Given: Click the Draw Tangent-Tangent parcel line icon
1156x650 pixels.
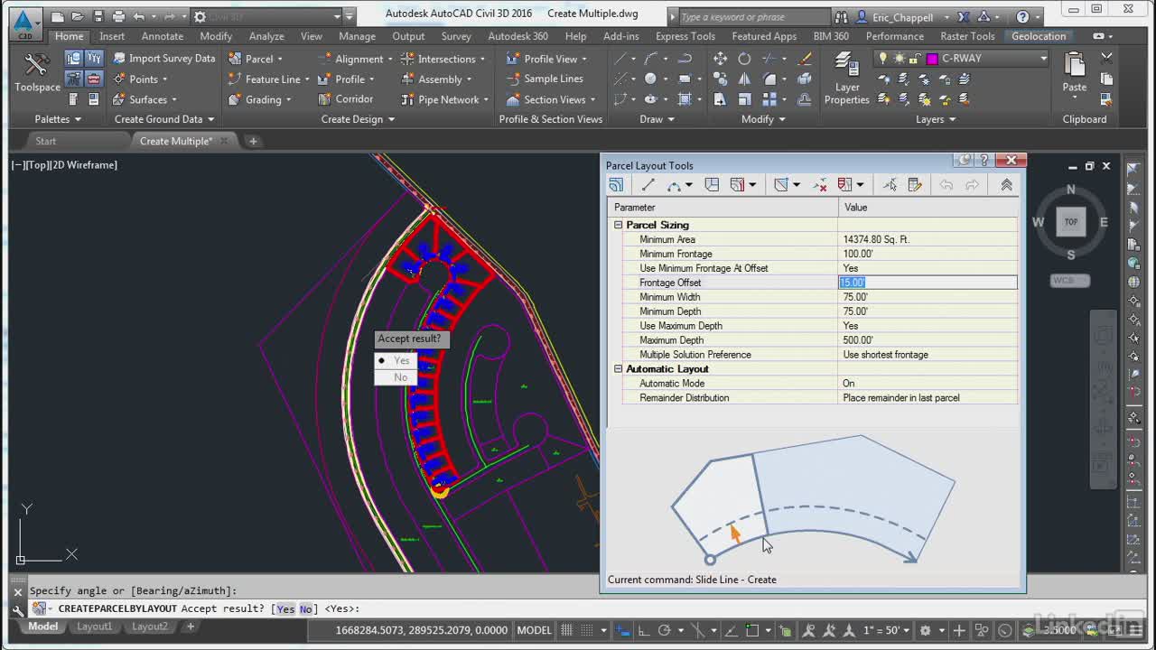Looking at the screenshot, I should [x=674, y=185].
